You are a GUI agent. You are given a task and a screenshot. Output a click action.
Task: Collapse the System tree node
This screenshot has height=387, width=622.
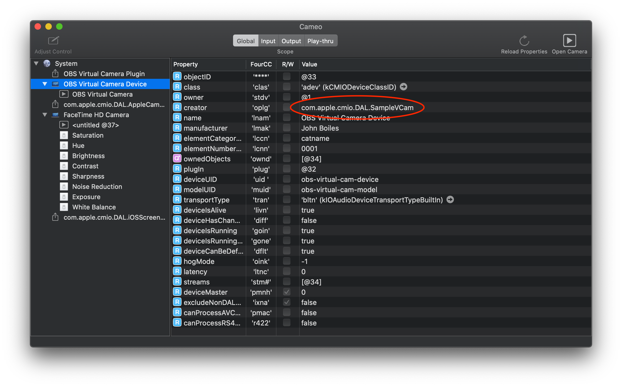coord(36,63)
